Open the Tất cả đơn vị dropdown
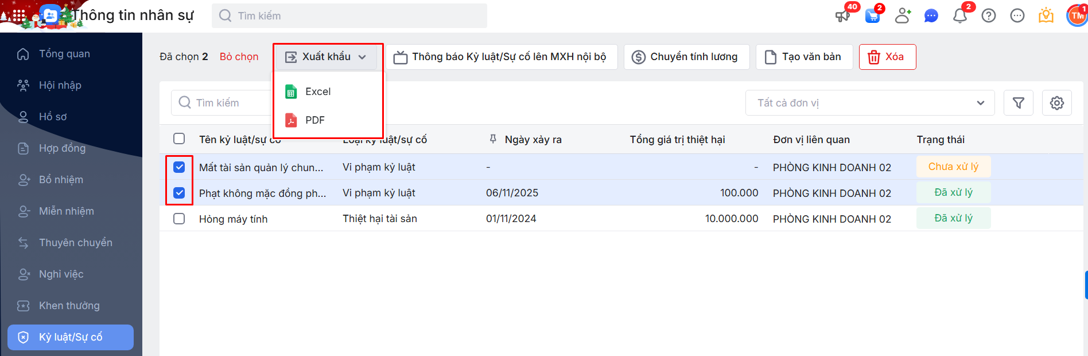The height and width of the screenshot is (356, 1088). pyautogui.click(x=870, y=103)
